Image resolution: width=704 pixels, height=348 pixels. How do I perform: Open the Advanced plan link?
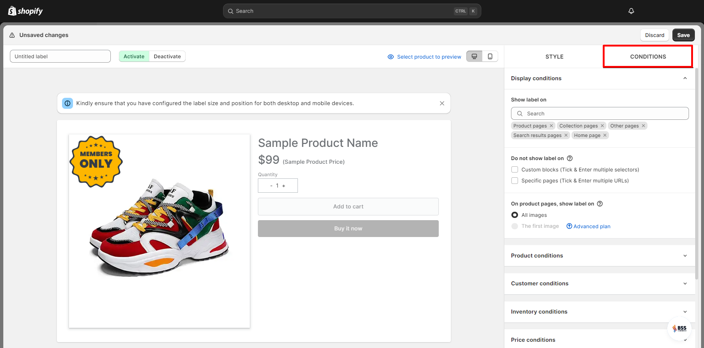[591, 226]
